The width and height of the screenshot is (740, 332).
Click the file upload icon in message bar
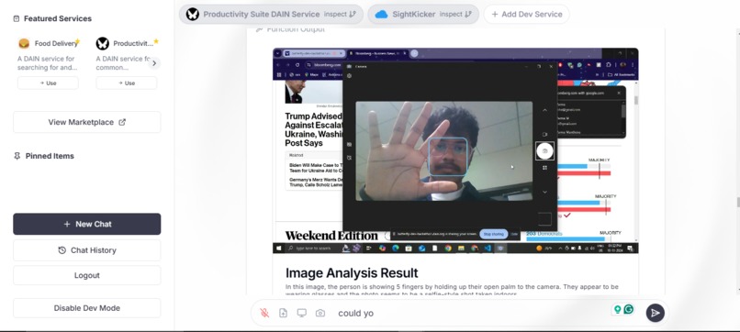coord(283,313)
